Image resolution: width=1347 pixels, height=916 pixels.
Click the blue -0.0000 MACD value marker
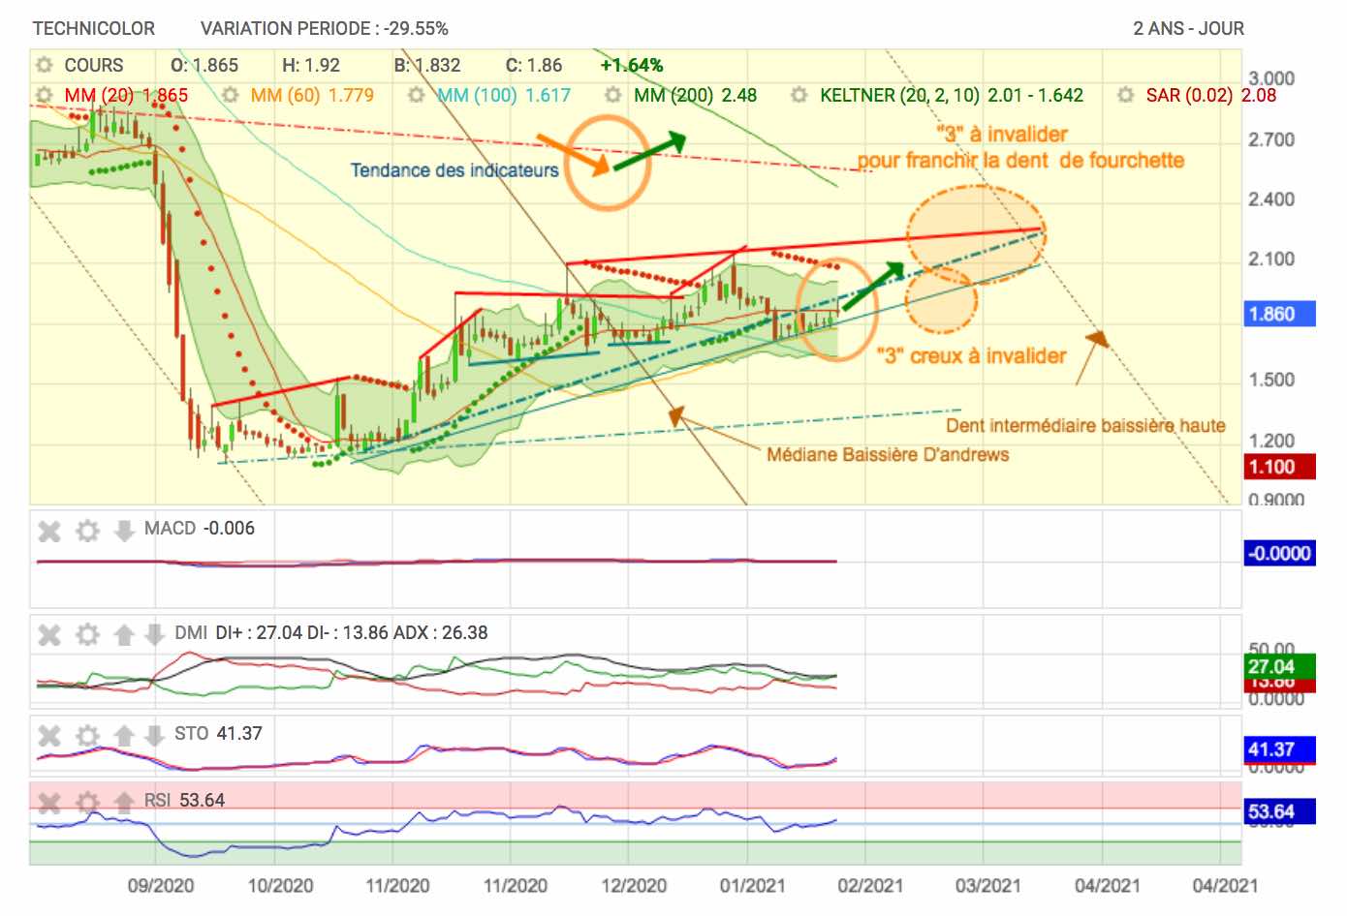pos(1279,554)
